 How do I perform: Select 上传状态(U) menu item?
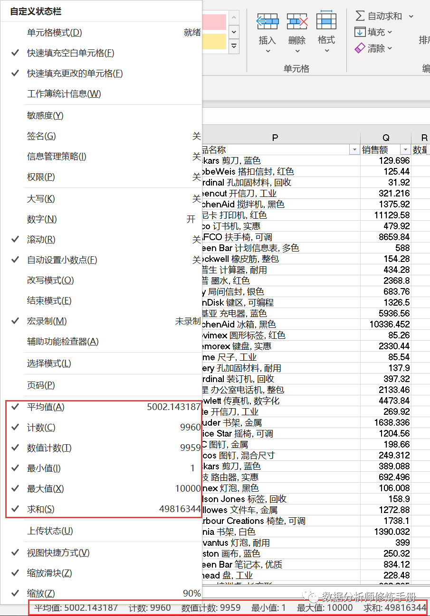[x=101, y=531]
